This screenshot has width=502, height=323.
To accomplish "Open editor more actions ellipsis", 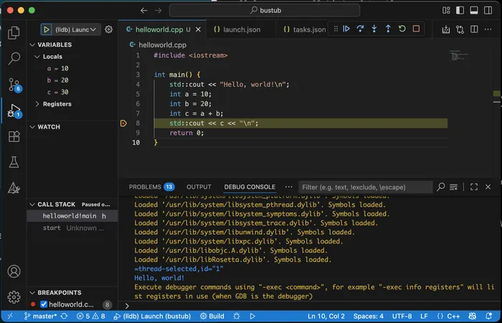I will point(488,29).
